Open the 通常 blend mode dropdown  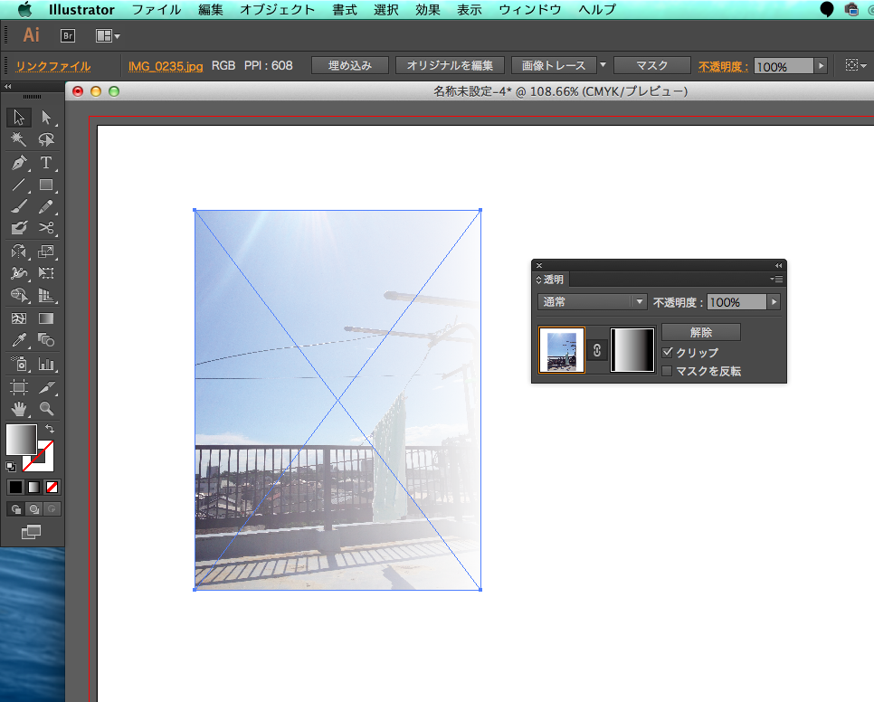click(x=592, y=302)
